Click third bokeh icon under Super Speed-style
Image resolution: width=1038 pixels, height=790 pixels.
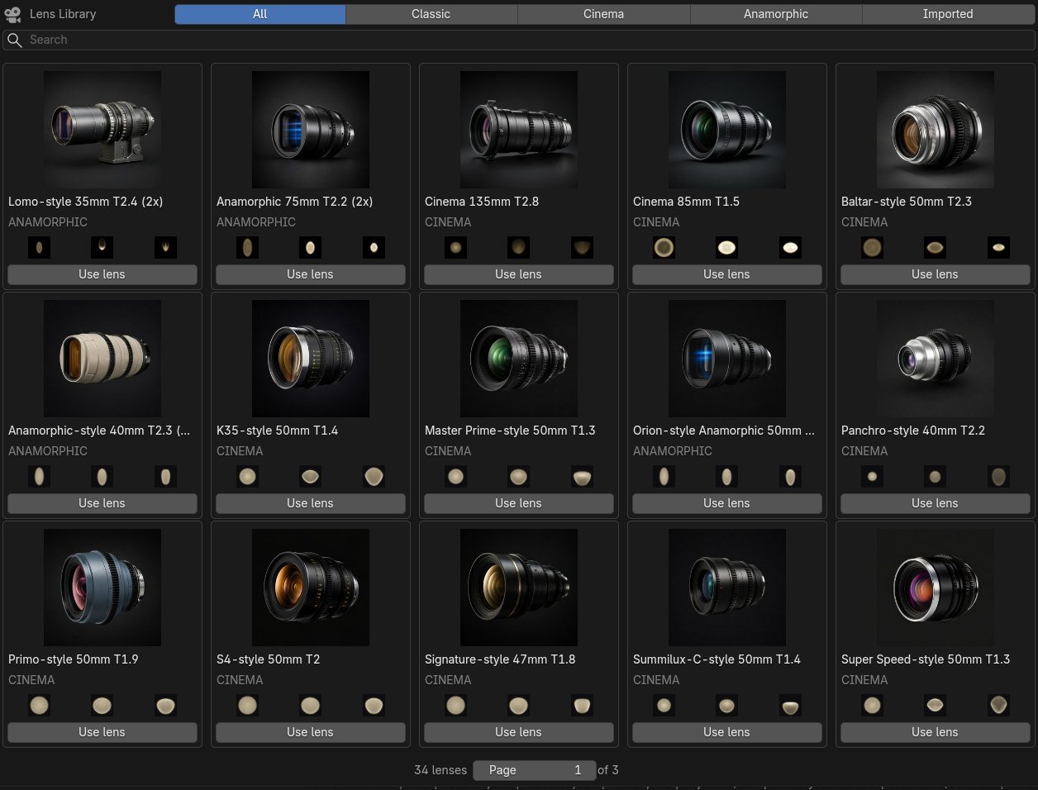(x=998, y=705)
